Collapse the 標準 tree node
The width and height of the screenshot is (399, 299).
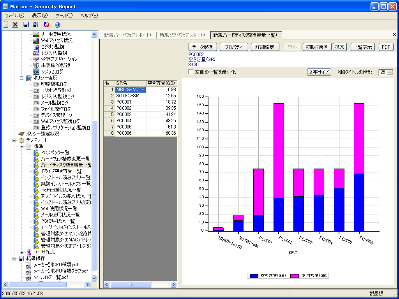pyautogui.click(x=22, y=146)
